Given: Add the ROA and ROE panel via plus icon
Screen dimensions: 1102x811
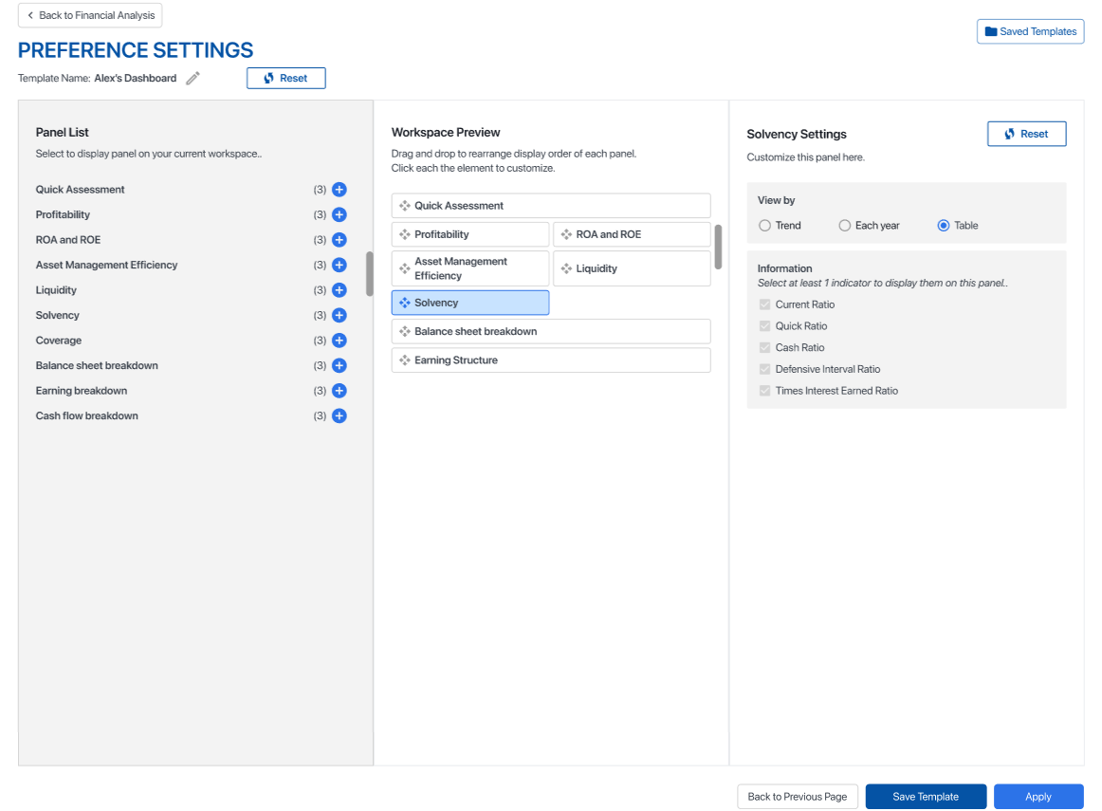Looking at the screenshot, I should pos(339,240).
